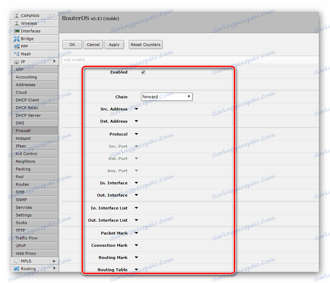Open the DHCP Relay submenu item
330x283 pixels.
click(35, 108)
